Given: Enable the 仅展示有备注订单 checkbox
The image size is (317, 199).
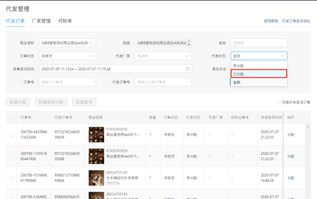Looking at the screenshot, I should 279,102.
